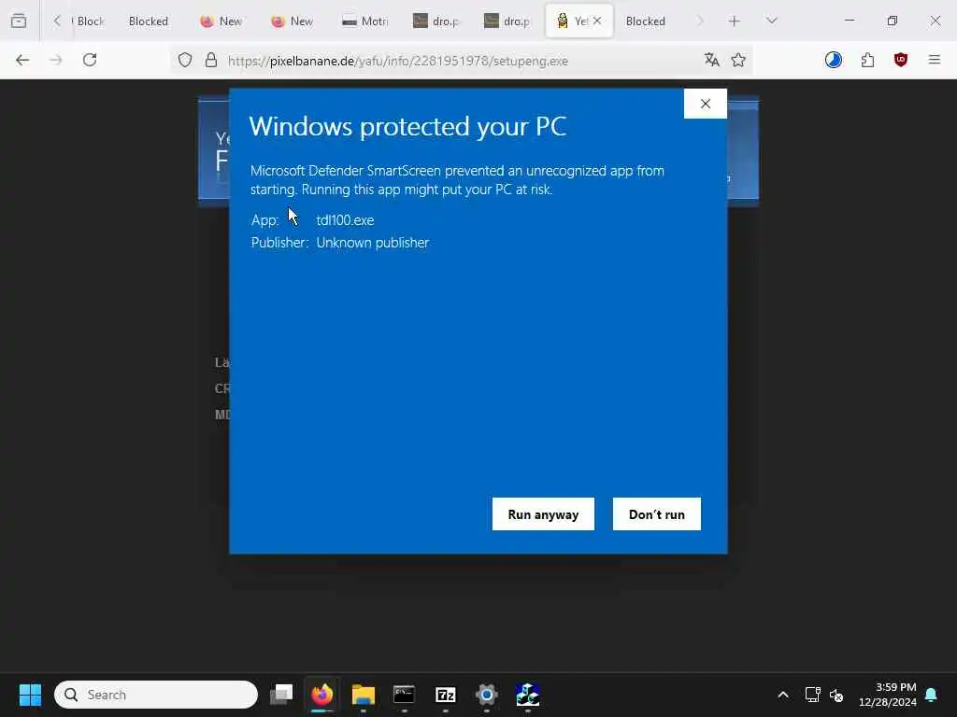Switch to the second dro.p tab

(507, 21)
